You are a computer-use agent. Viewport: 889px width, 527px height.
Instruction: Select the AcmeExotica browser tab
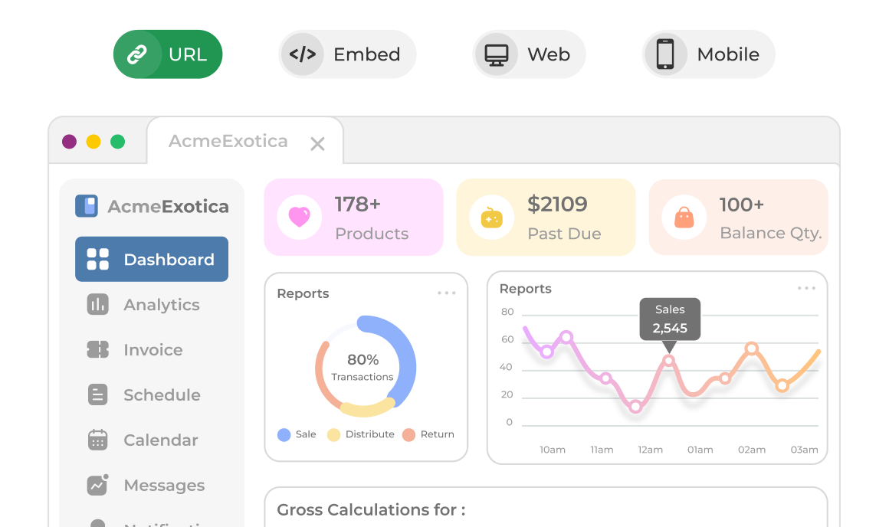tap(228, 141)
